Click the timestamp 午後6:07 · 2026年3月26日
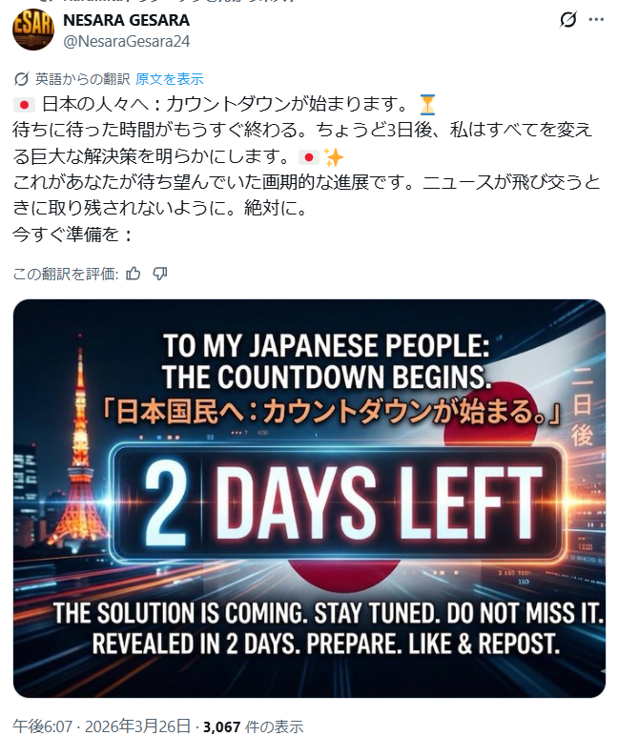This screenshot has height=736, width=618. [x=101, y=726]
